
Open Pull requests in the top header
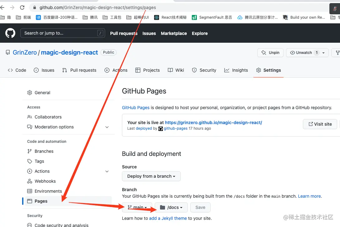click(x=124, y=33)
